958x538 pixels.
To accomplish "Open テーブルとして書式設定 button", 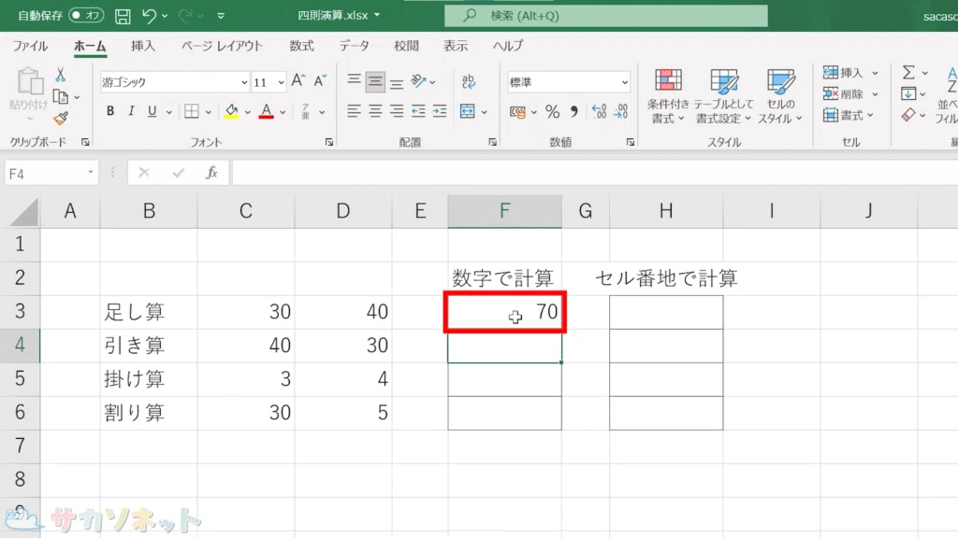I will pyautogui.click(x=723, y=96).
